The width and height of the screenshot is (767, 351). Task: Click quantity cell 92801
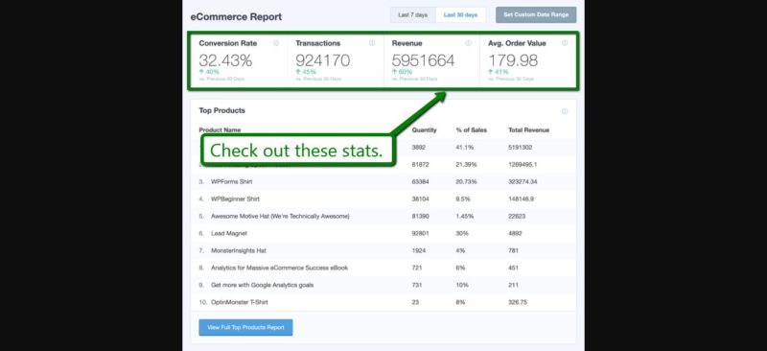[x=420, y=233]
